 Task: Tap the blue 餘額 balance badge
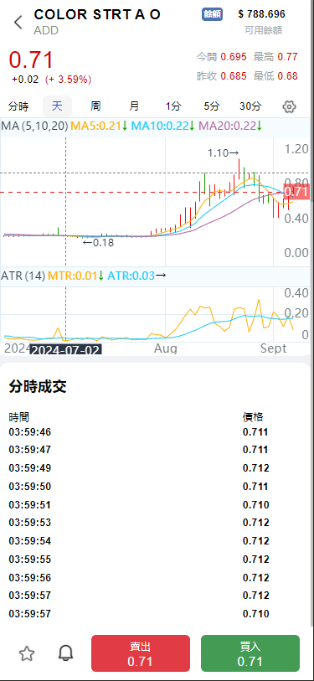213,14
